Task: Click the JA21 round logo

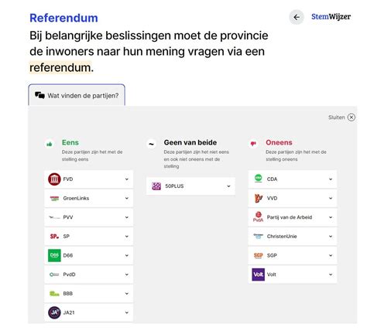Action: click(54, 312)
